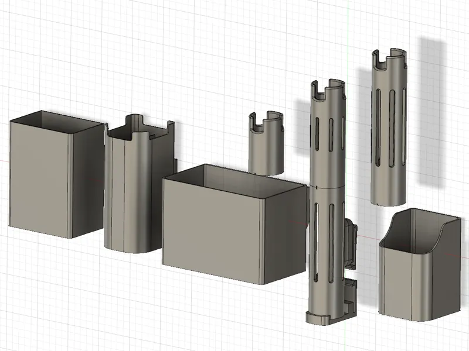Select the curved-front open bin model

coord(420,265)
